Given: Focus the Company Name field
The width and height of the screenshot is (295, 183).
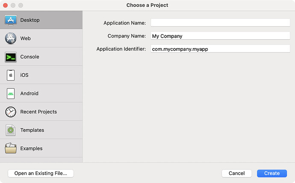Looking at the screenshot, I should (220, 36).
